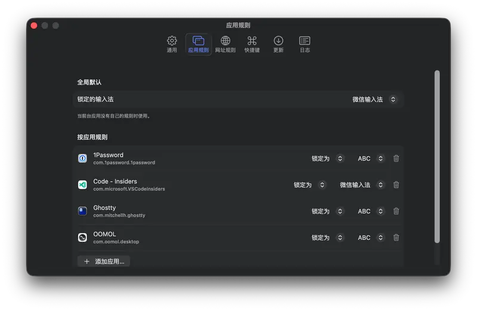This screenshot has width=477, height=311.
Task: Select the com.mitchellh.ghostty bundle ID
Action: (x=119, y=216)
